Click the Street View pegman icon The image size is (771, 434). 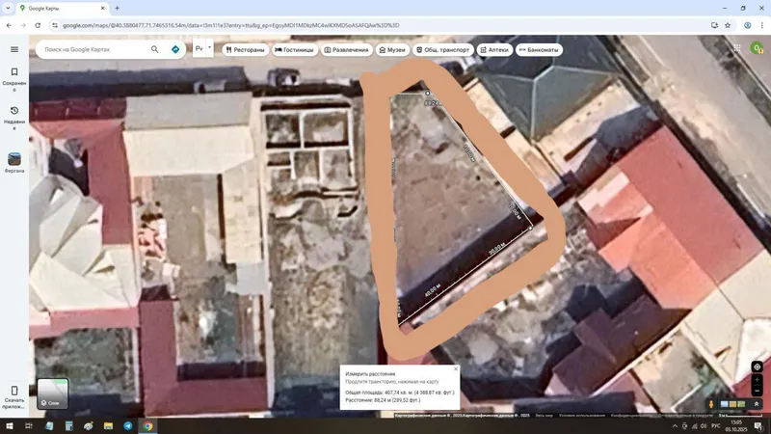point(710,404)
